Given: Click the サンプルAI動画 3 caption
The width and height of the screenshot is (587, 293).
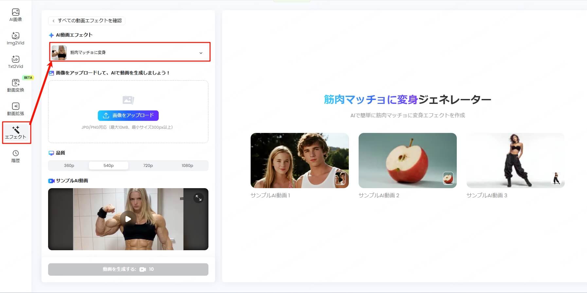Looking at the screenshot, I should pos(487,195).
